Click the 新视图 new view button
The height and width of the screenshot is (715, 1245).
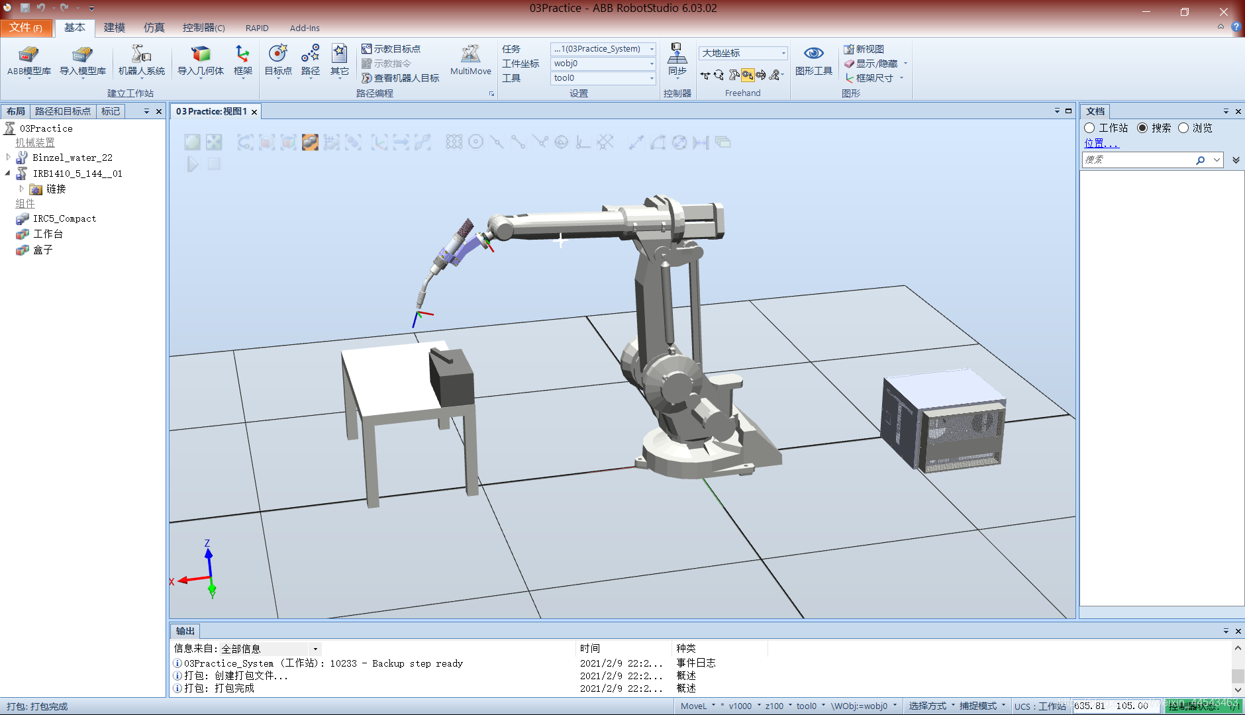coord(864,49)
